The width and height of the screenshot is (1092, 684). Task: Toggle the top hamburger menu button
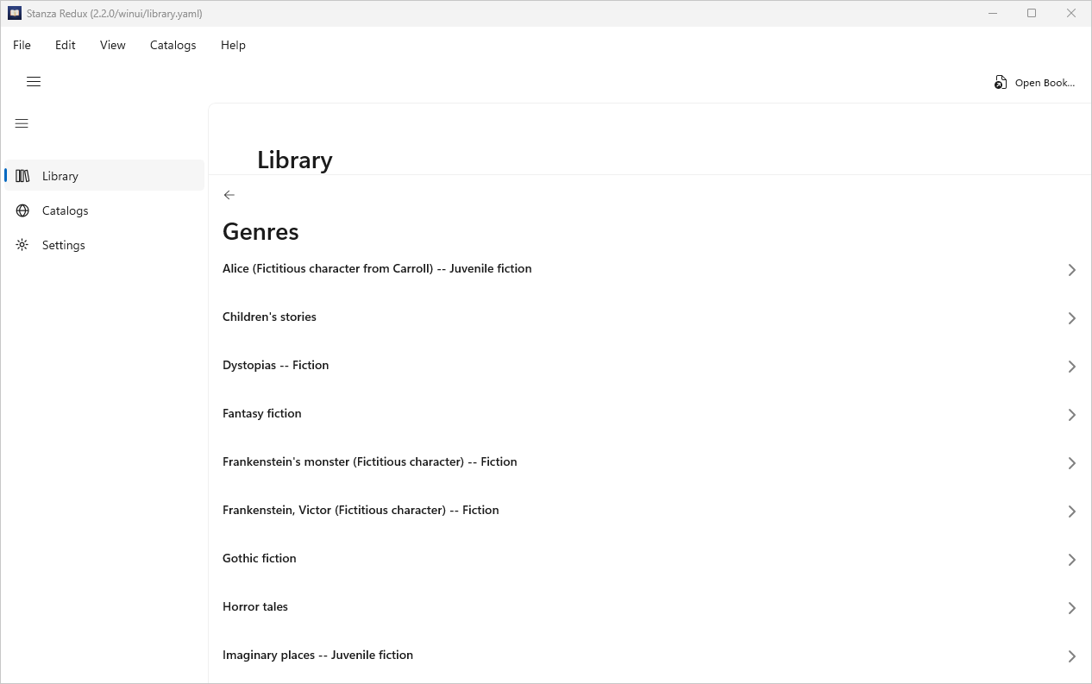pyautogui.click(x=34, y=82)
